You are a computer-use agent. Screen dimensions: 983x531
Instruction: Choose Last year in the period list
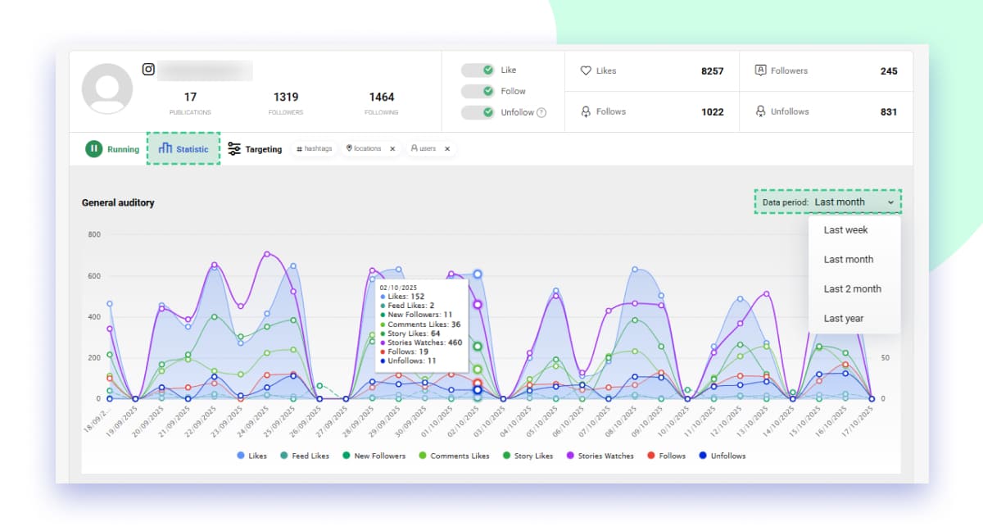click(845, 318)
